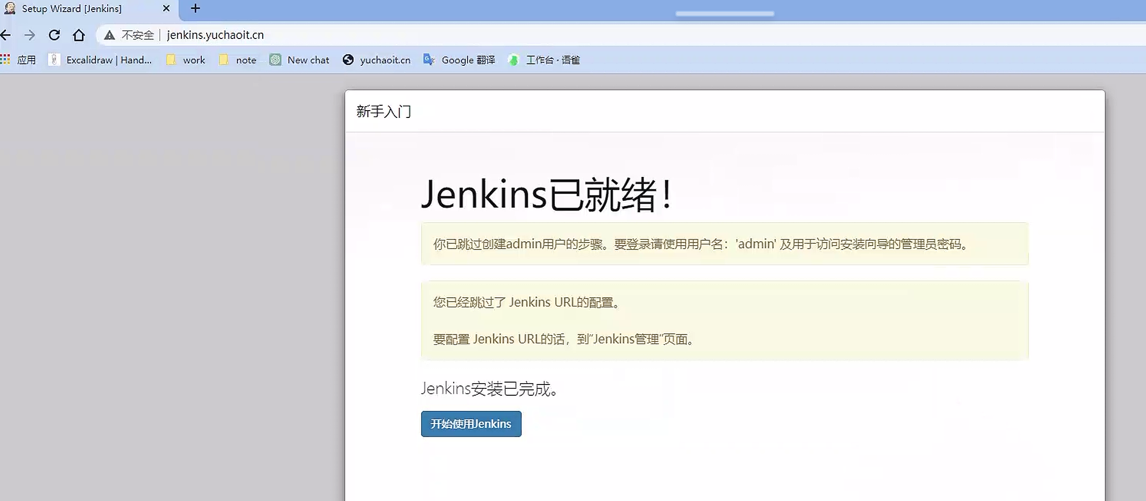Reload the Jenkins page

point(54,35)
